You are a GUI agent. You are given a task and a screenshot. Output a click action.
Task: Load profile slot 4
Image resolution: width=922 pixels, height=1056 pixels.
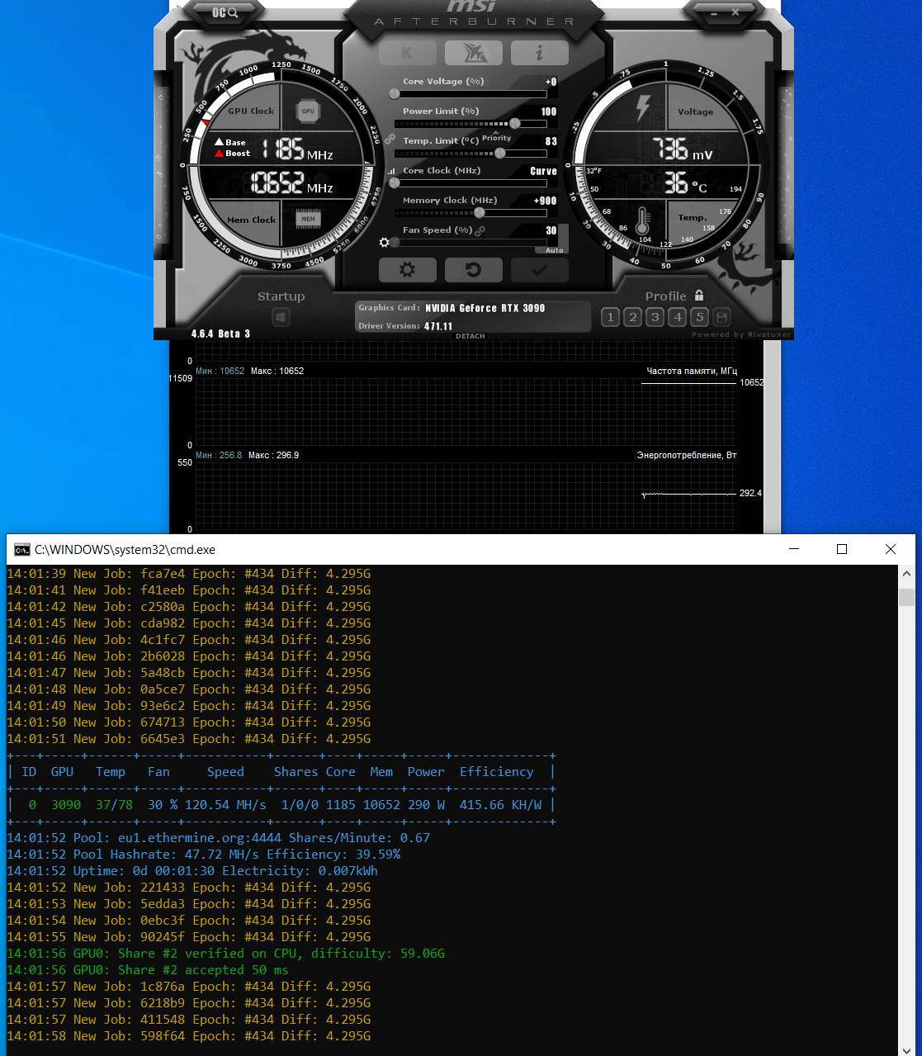(678, 317)
